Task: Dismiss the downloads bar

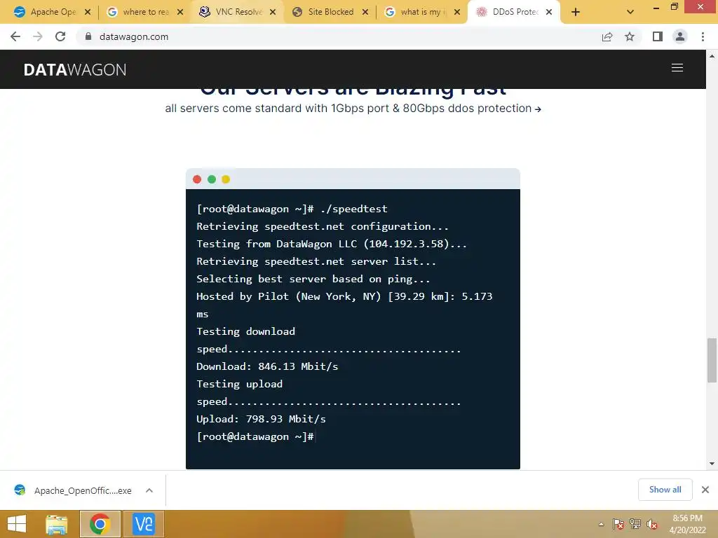Action: 705,490
